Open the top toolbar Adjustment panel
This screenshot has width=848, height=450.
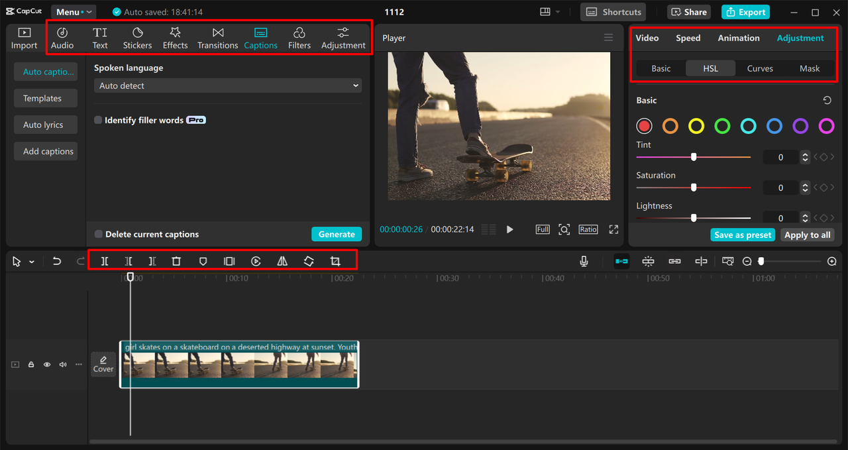(343, 38)
